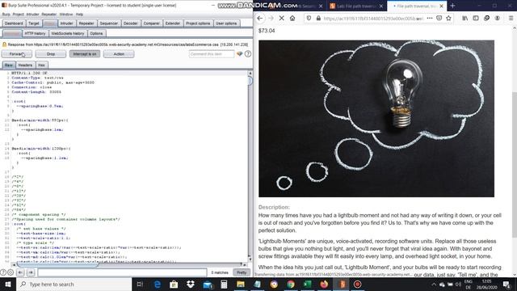Open Firefox hamburger menu
Image resolution: width=517 pixels, height=291 pixels.
click(511, 19)
